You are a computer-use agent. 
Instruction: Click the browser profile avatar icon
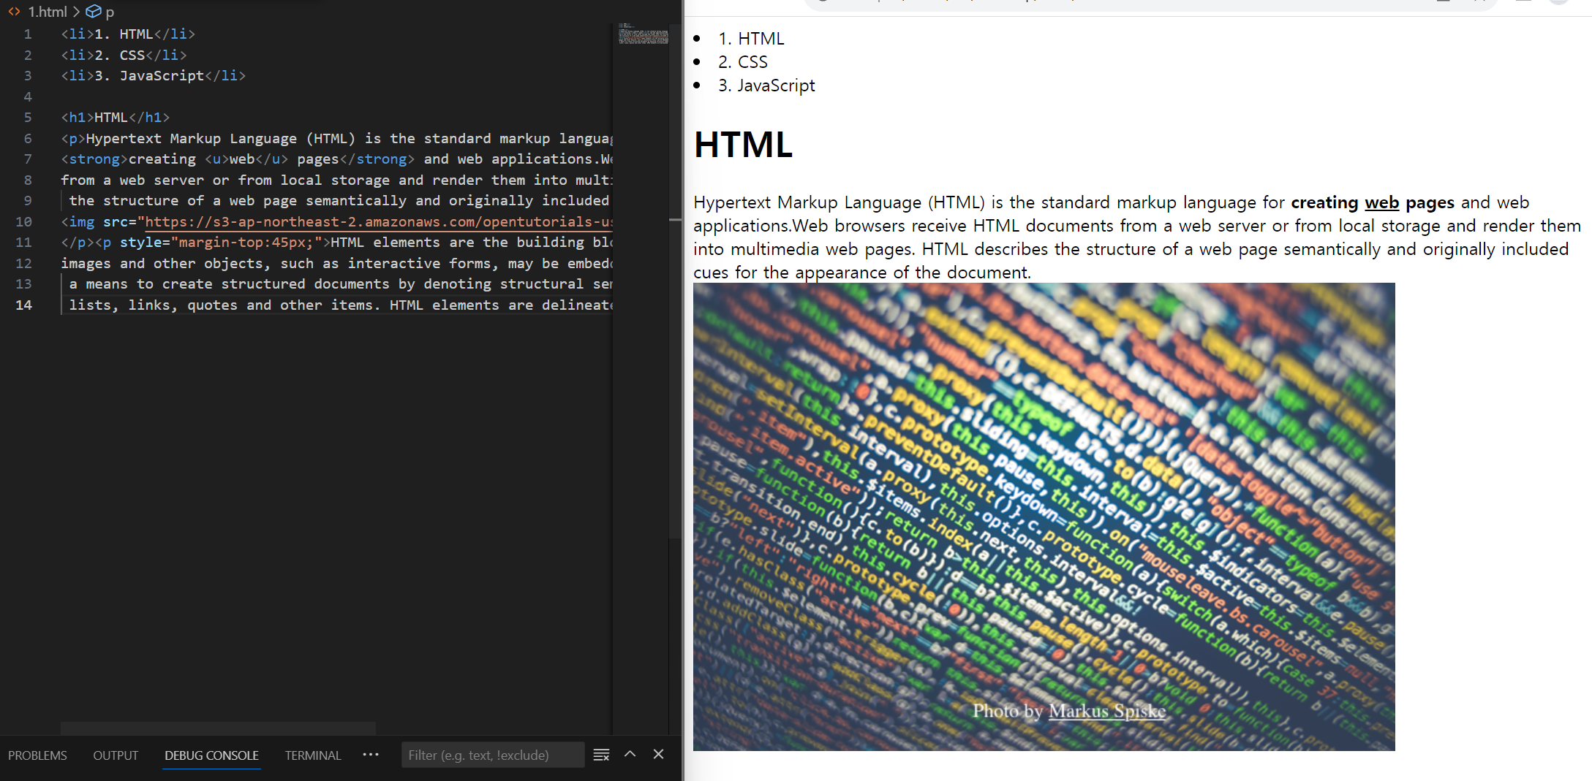pyautogui.click(x=1559, y=4)
